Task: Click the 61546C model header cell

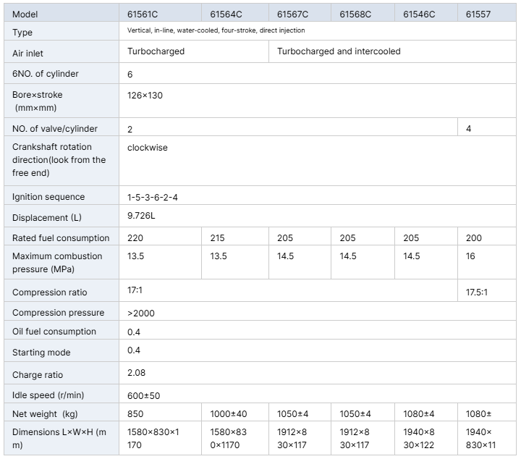Action: pyautogui.click(x=419, y=14)
